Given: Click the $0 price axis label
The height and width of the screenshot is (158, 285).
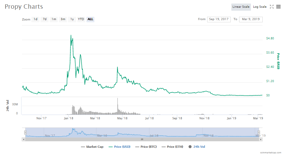Looking at the screenshot, I should coord(268,95).
